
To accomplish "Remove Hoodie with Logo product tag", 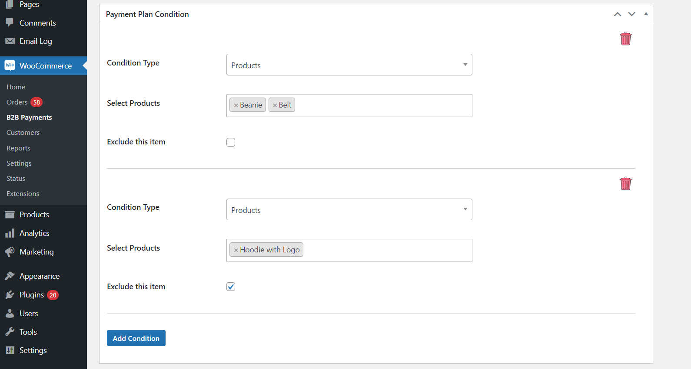I will tap(236, 250).
